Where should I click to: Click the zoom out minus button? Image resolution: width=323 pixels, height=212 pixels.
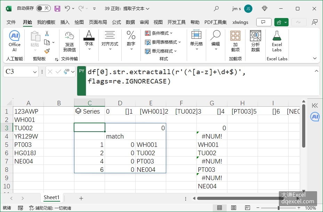258,208
